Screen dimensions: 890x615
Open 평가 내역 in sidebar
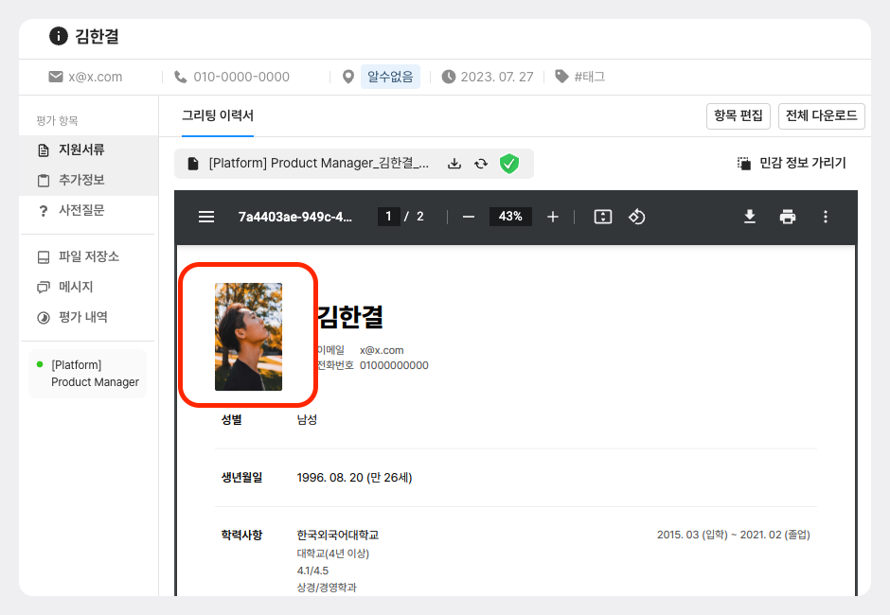[x=89, y=317]
